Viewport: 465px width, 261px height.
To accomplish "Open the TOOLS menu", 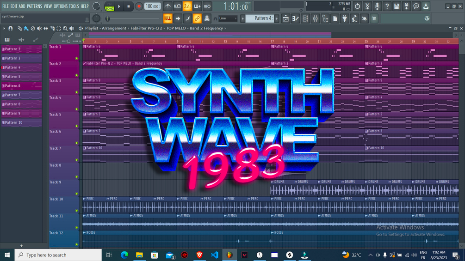I will click(74, 6).
